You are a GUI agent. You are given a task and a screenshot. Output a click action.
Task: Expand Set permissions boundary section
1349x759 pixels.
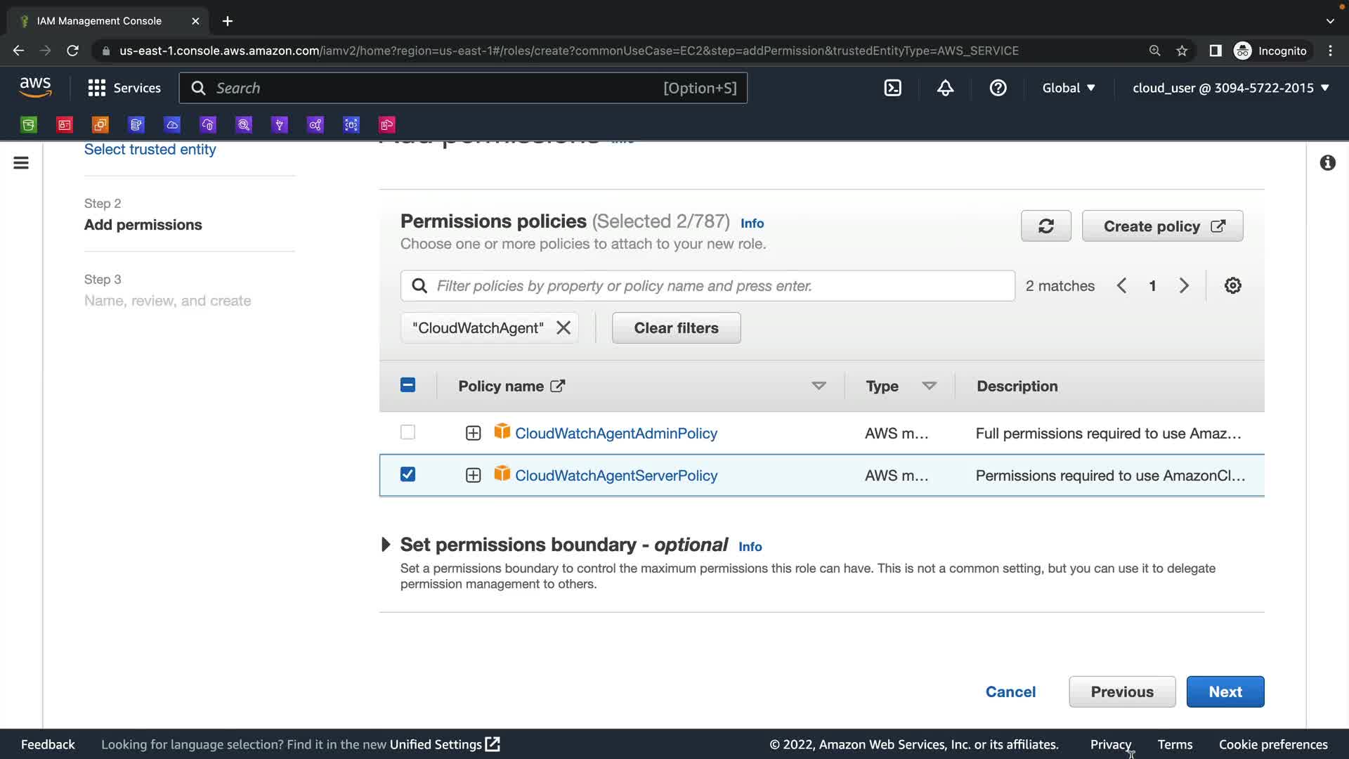(x=386, y=545)
